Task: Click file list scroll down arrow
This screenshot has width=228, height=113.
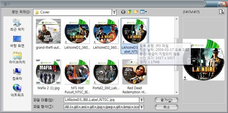Action: click(x=176, y=92)
